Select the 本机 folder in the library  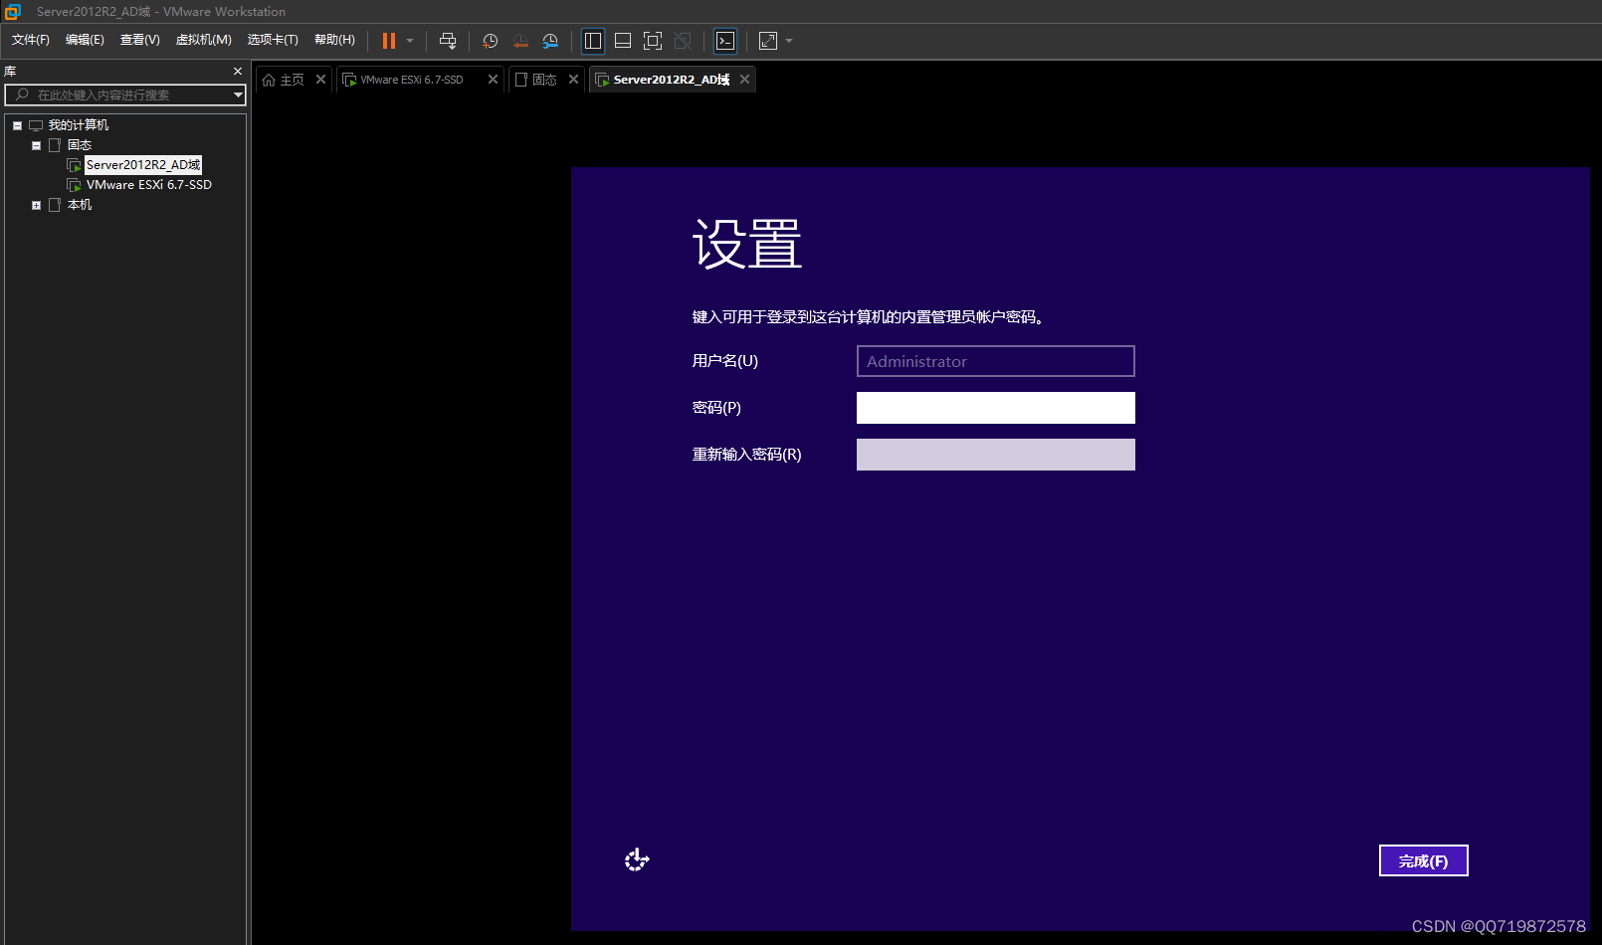pos(80,205)
